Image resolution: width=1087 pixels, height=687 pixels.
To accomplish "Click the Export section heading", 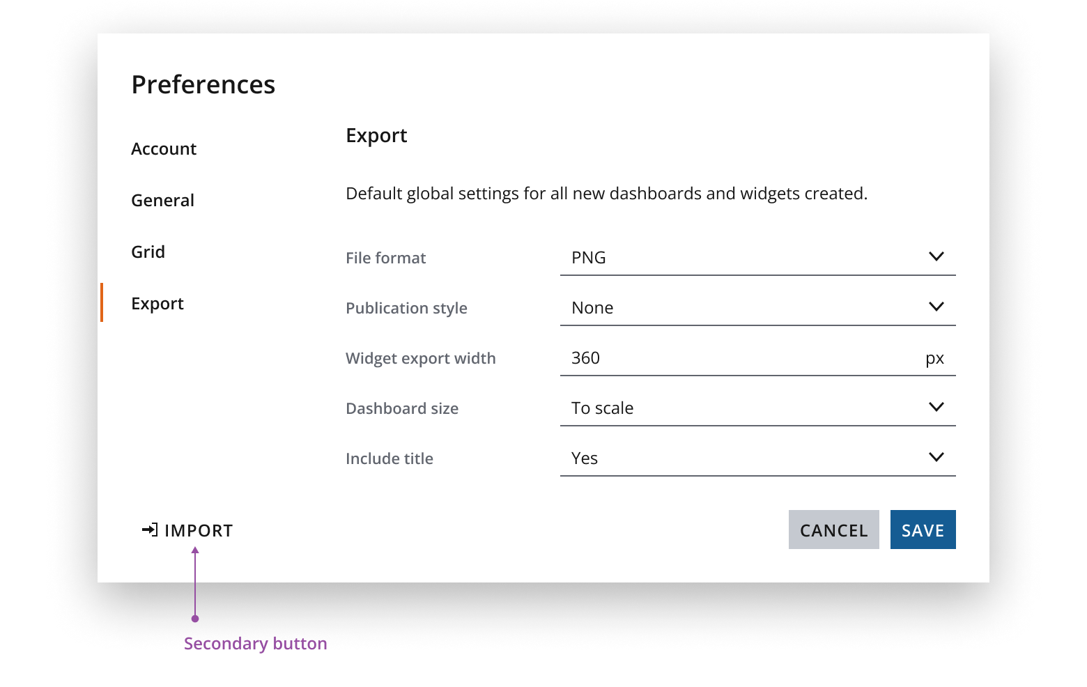I will point(376,135).
